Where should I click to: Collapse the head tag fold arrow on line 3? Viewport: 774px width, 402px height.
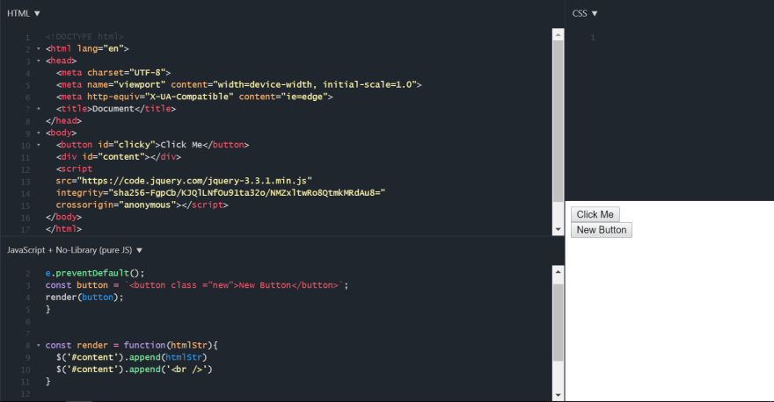[x=39, y=61]
